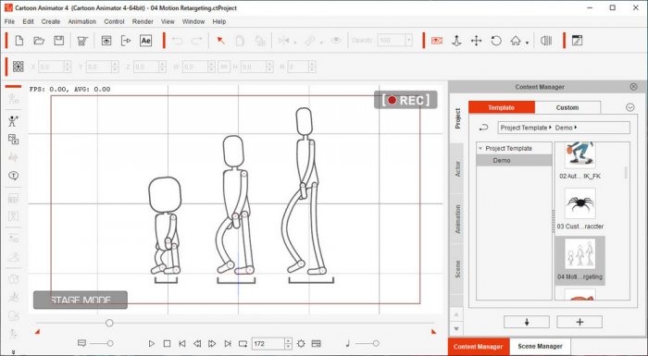The height and width of the screenshot is (356, 648).
Task: Expand Content Manager options chevron
Action: click(x=629, y=107)
